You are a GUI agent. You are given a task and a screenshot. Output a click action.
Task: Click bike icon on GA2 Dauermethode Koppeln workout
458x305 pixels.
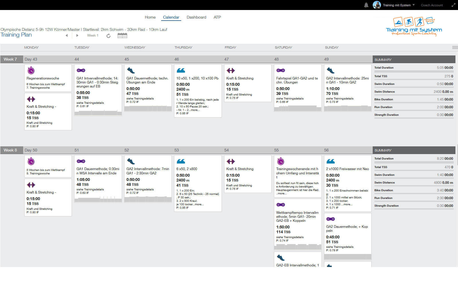click(x=331, y=219)
